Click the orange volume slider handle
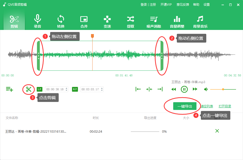The height and width of the screenshot is (160, 243). point(223,89)
